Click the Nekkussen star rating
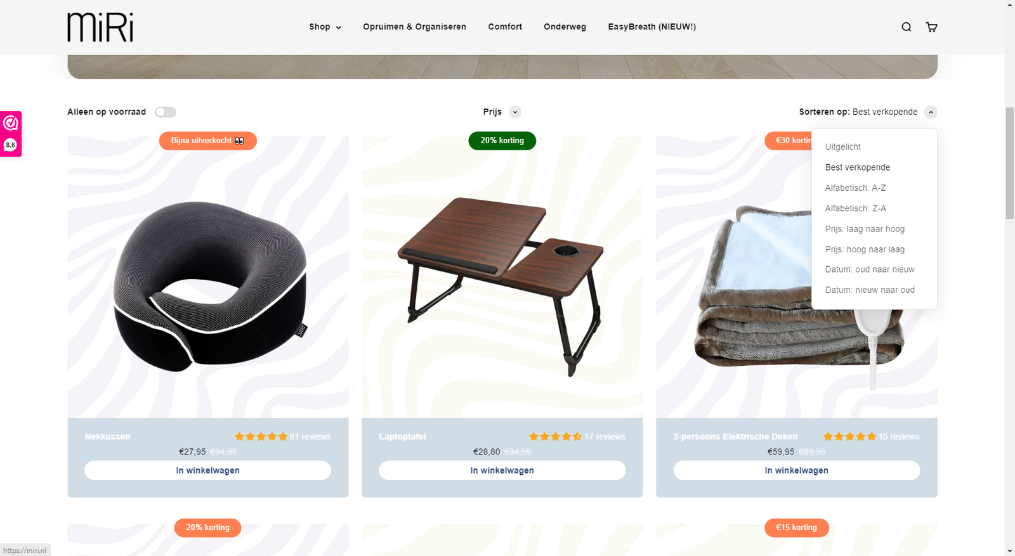This screenshot has width=1015, height=556. [261, 437]
